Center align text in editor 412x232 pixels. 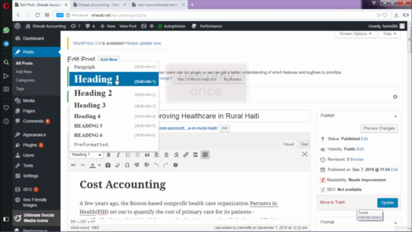pos(166,155)
